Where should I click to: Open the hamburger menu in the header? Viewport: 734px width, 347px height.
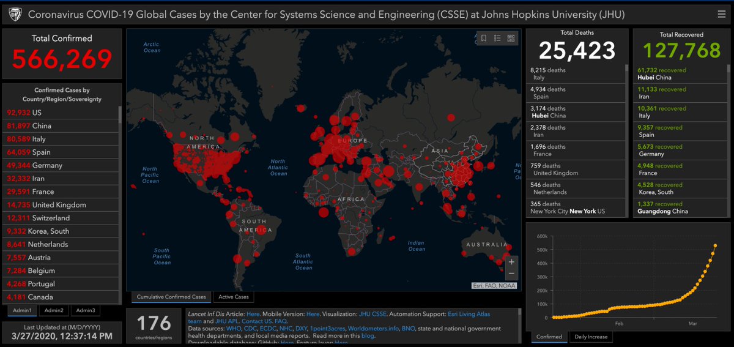pyautogui.click(x=722, y=13)
